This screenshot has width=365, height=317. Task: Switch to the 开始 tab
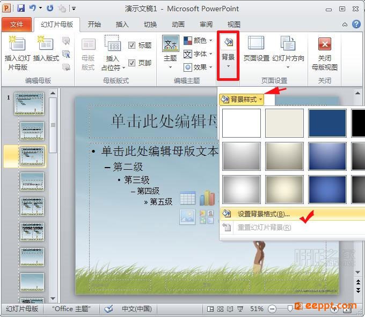pyautogui.click(x=94, y=25)
